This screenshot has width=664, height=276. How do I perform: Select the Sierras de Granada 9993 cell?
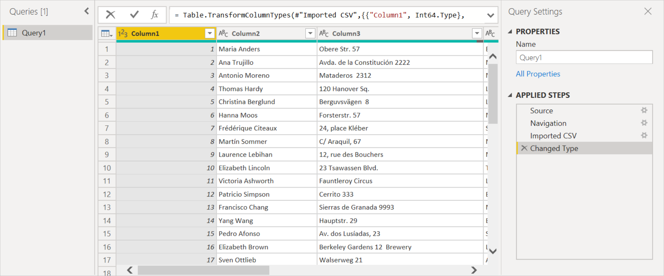(x=400, y=207)
